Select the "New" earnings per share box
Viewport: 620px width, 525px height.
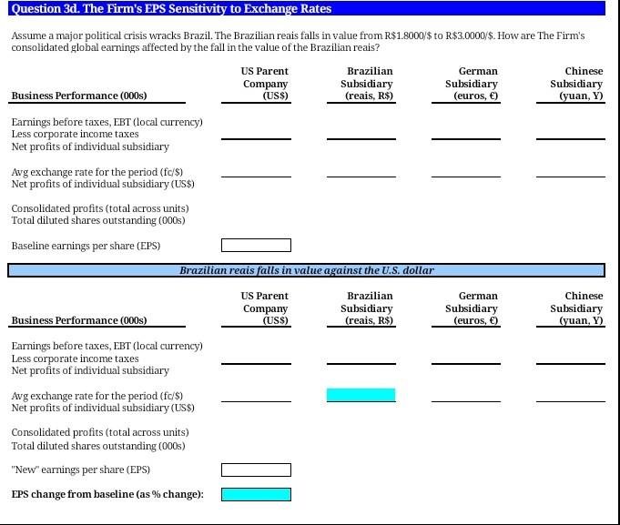pos(256,469)
